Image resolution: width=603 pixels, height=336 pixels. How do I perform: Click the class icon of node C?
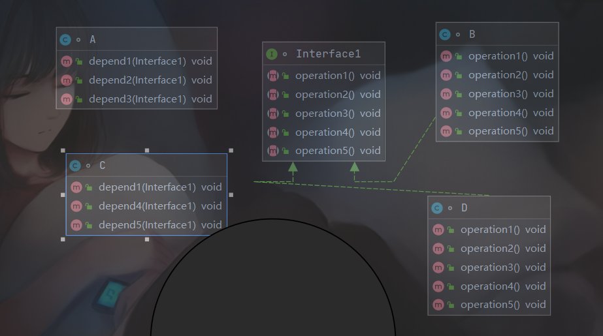(75, 166)
